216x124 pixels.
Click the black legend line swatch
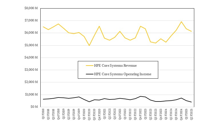coord(91,74)
